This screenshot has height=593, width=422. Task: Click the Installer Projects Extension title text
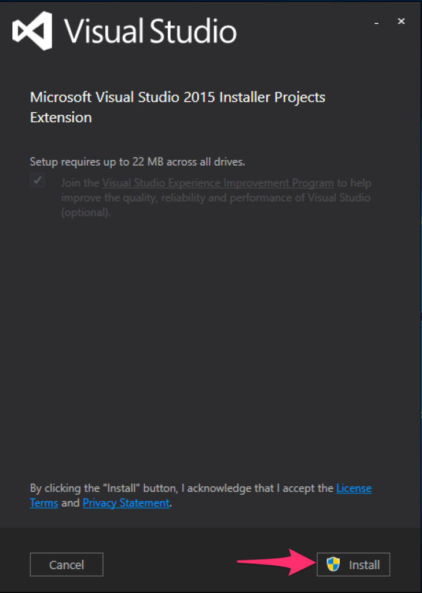point(178,107)
